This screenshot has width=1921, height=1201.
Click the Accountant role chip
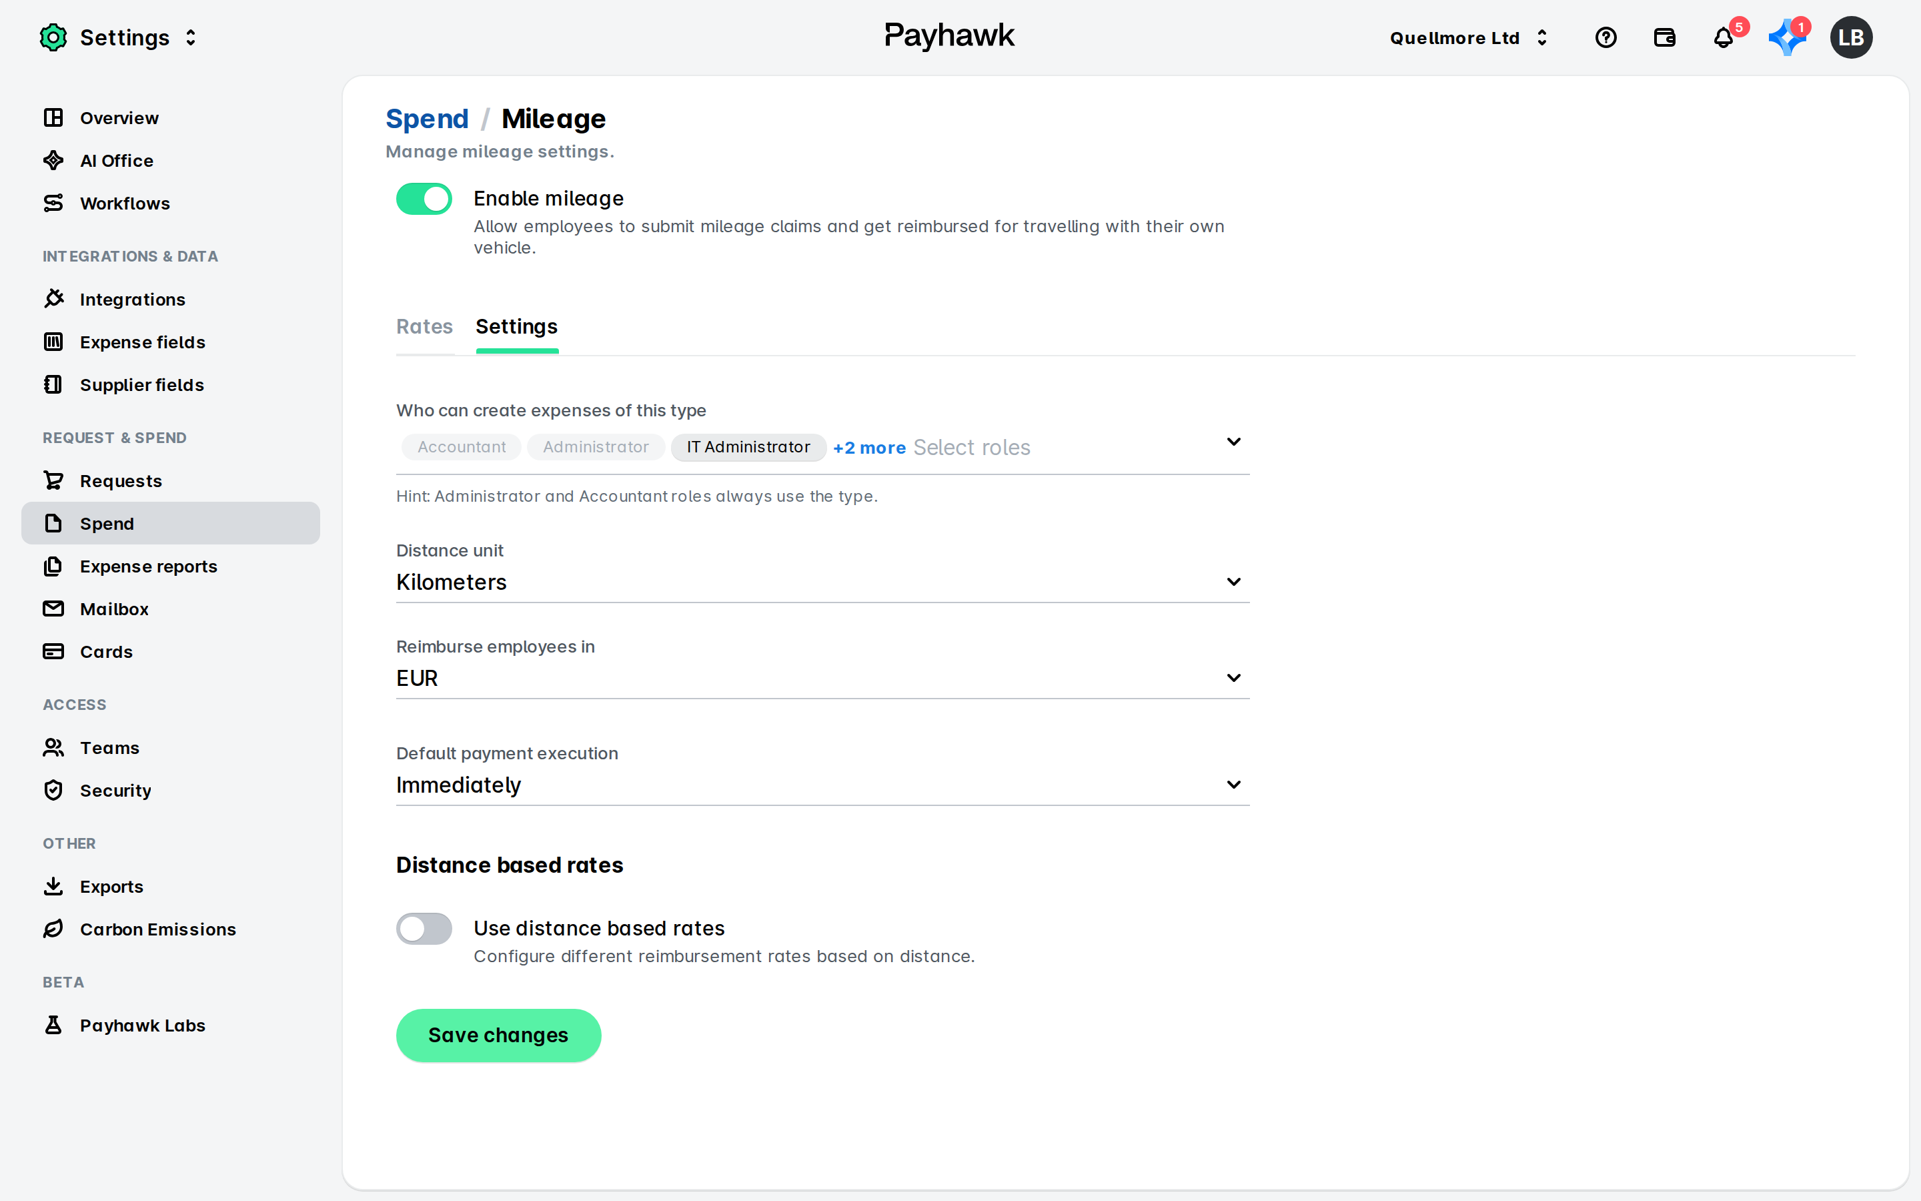point(461,447)
